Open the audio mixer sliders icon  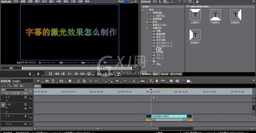177,81
